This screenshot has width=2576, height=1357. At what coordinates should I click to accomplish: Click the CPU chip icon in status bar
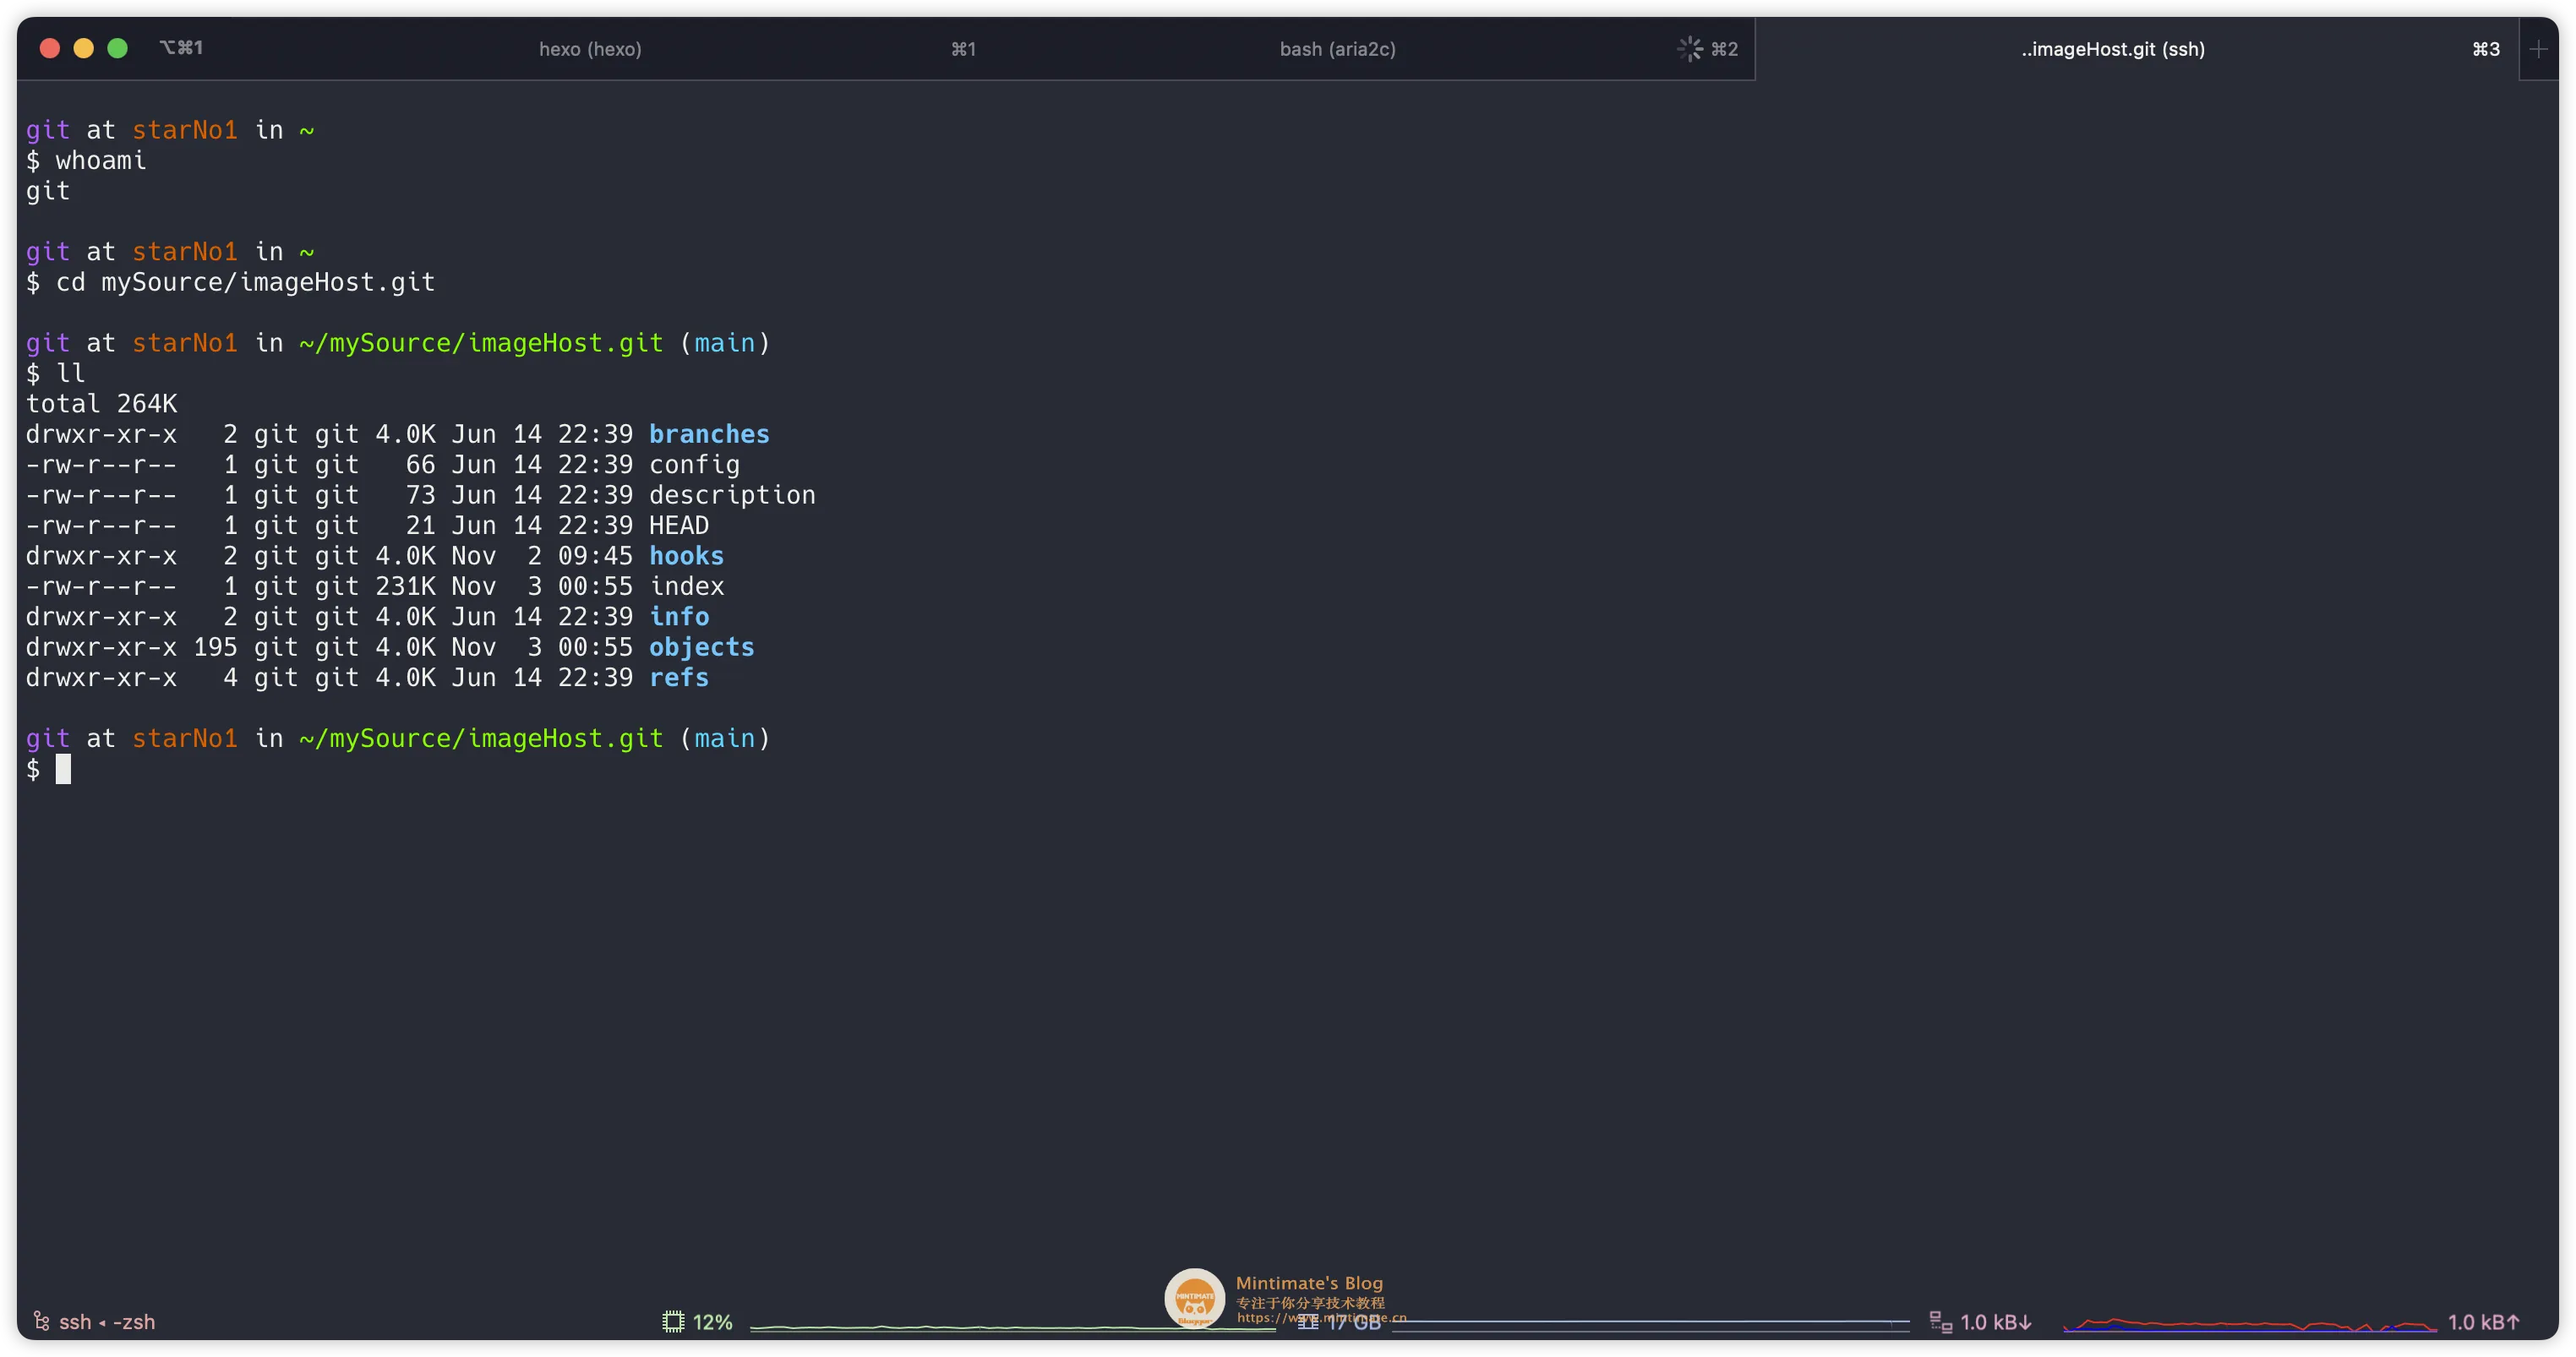673,1322
